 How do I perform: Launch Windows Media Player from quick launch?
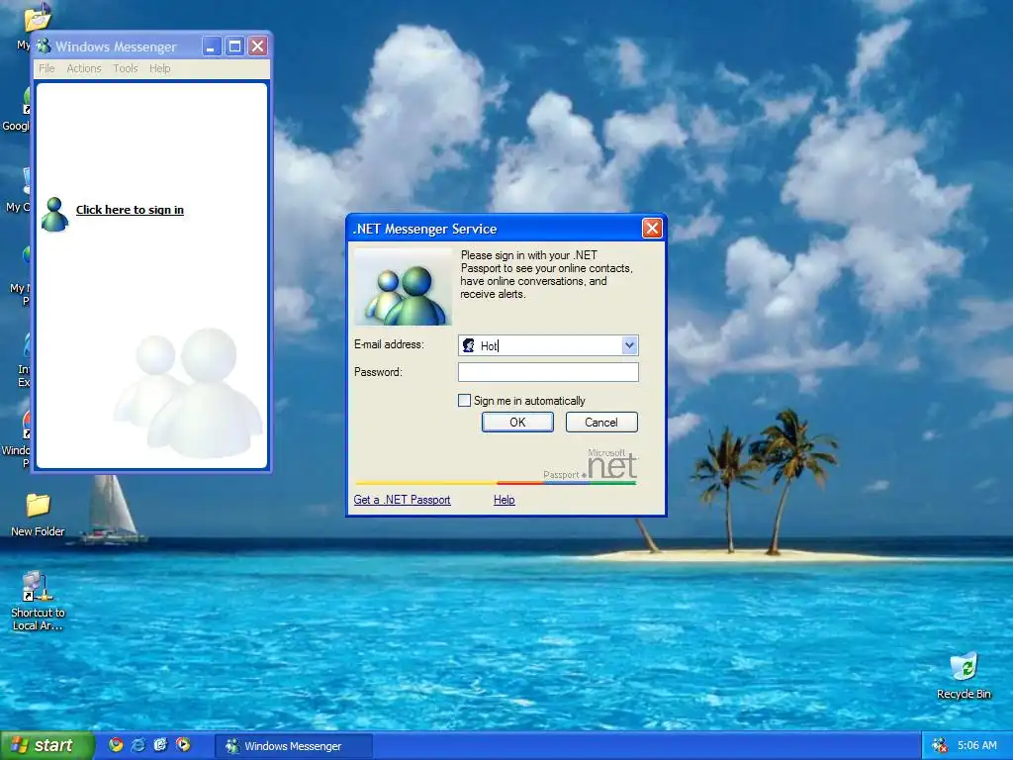(183, 745)
